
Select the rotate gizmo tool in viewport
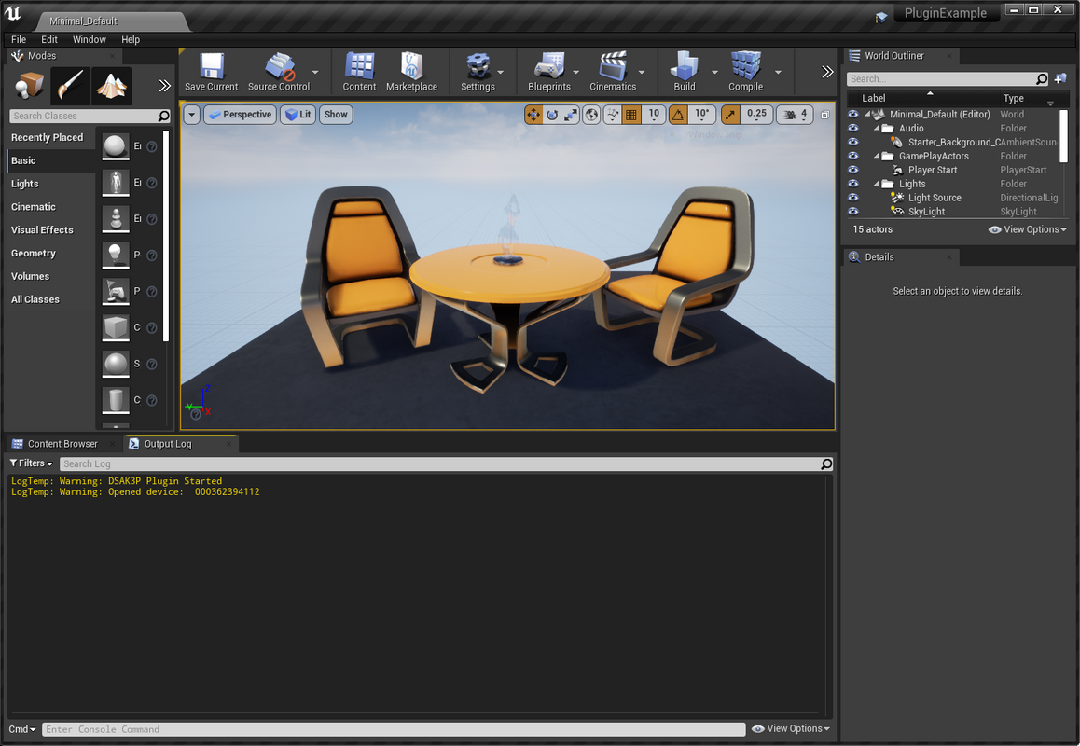point(552,115)
